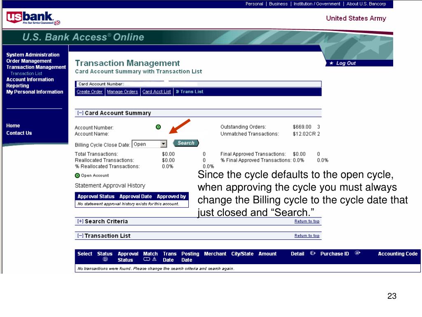Open Create Order link
422x317 pixels.
click(x=89, y=92)
